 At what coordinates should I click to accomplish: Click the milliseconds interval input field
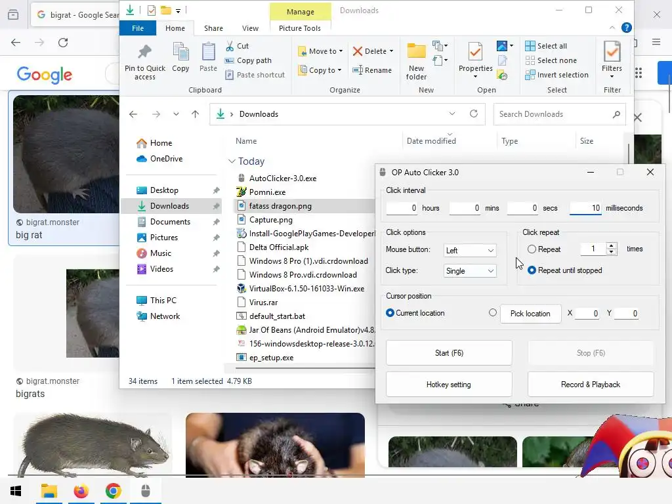coord(585,208)
